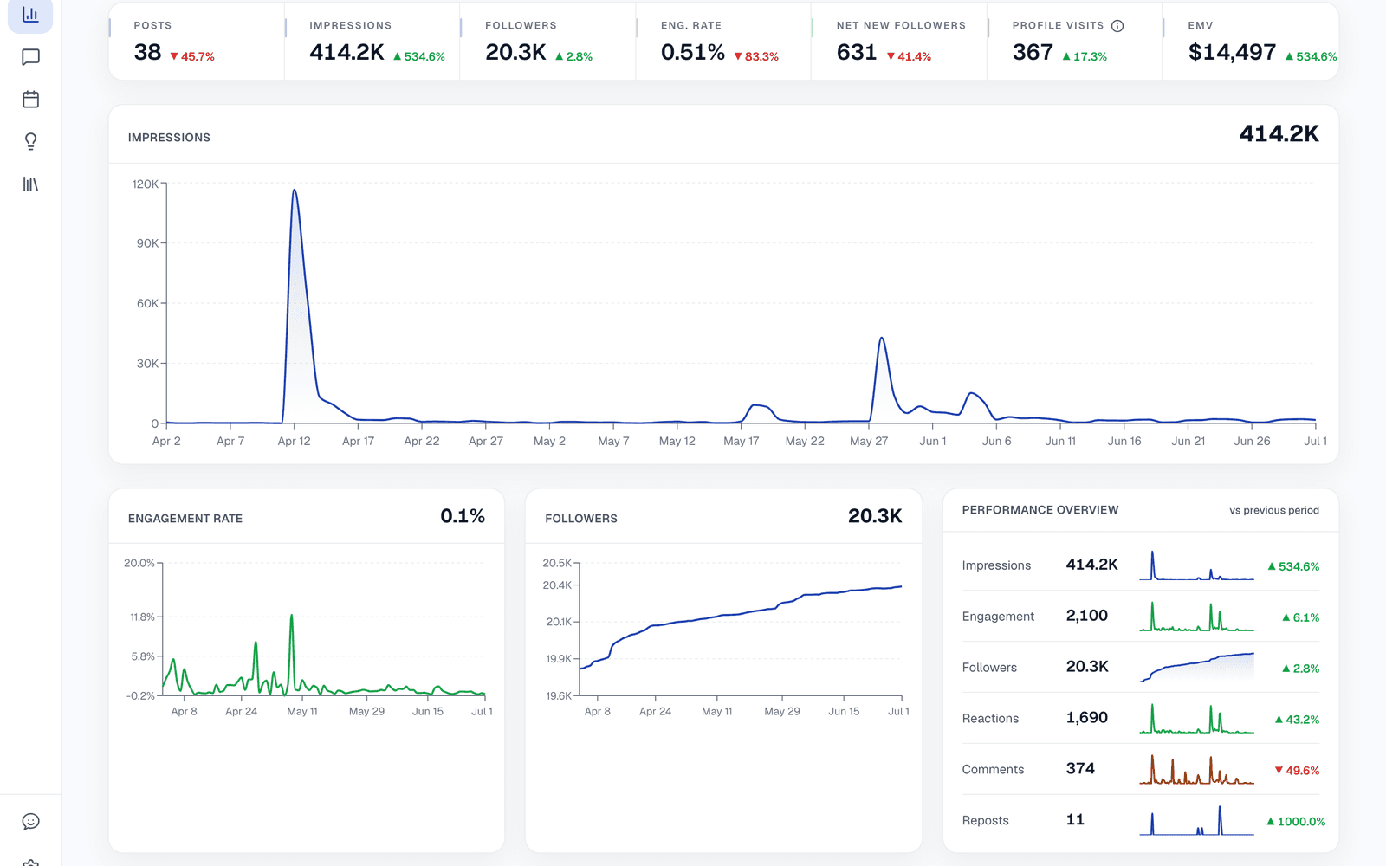
Task: Click the 1000.0% increase in Reposts row
Action: [x=1295, y=822]
